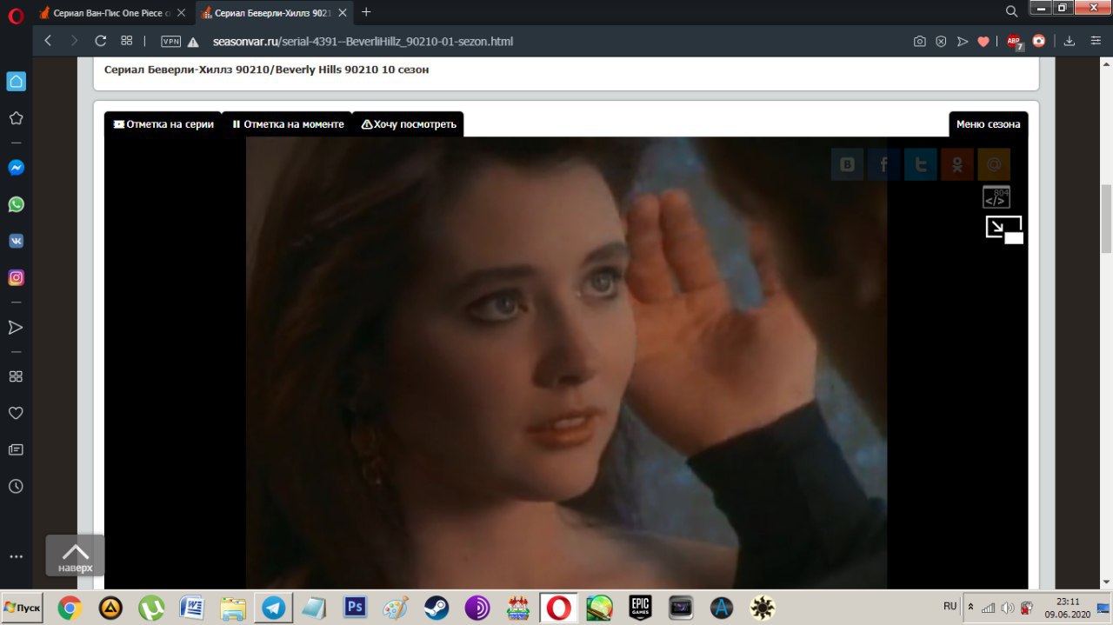Open Instagram in the Opera sidebar
The image size is (1113, 625).
[16, 278]
